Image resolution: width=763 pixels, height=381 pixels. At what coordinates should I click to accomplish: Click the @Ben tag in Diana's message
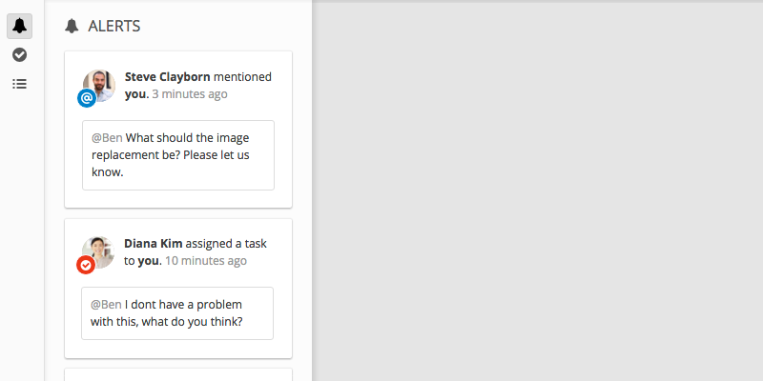point(106,305)
